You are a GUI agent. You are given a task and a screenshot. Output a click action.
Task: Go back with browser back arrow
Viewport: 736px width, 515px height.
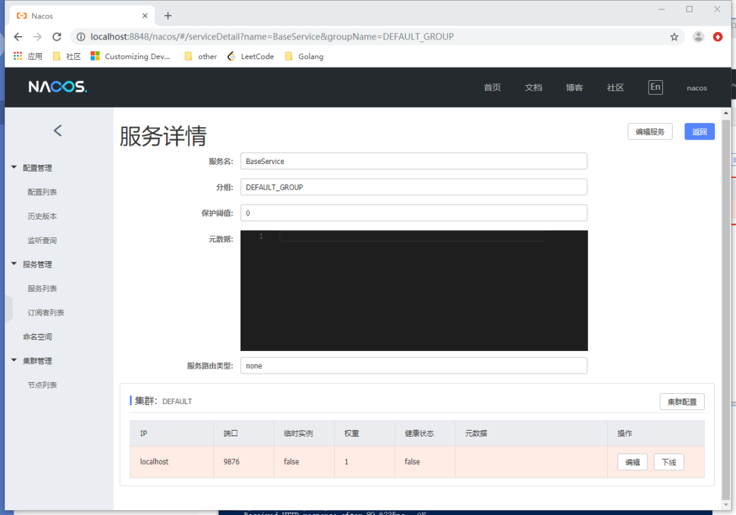pos(18,37)
